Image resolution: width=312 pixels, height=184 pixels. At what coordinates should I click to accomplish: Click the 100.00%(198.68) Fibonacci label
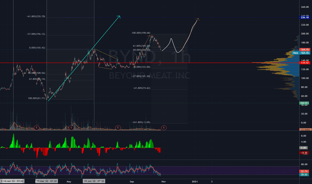pyautogui.click(x=141, y=33)
